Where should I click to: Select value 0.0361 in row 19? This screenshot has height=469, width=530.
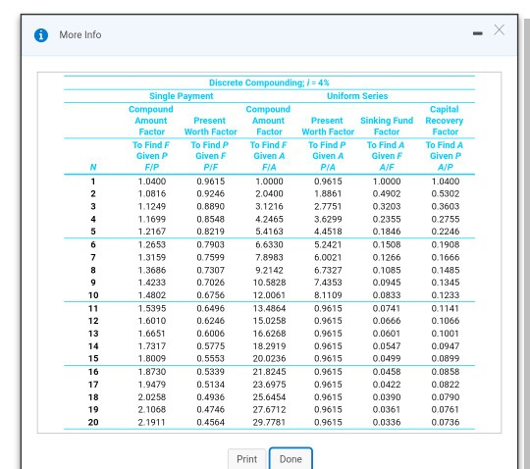[x=387, y=409]
